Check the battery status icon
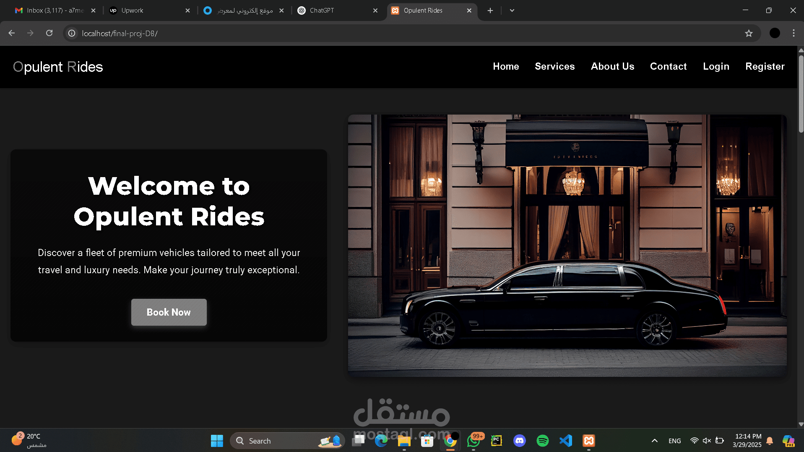 click(x=720, y=441)
